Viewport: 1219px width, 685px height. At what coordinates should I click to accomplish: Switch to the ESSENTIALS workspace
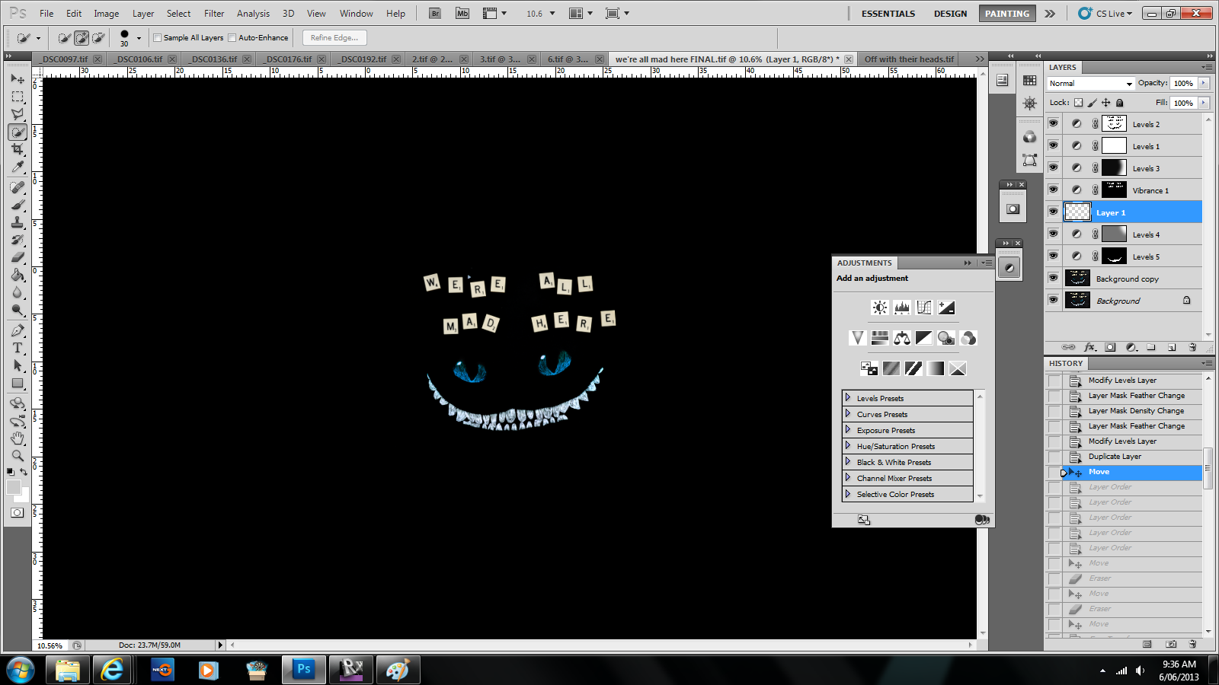point(888,14)
